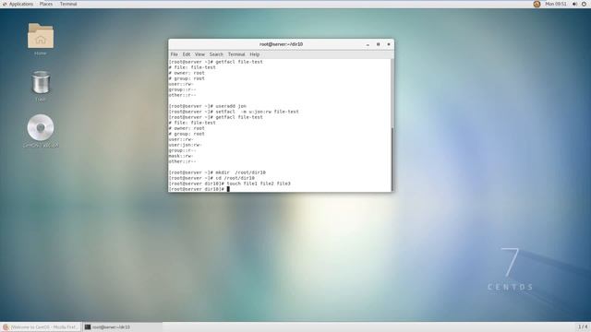
Task: Open the Terminal menu in terminal menubar
Action: 236,54
